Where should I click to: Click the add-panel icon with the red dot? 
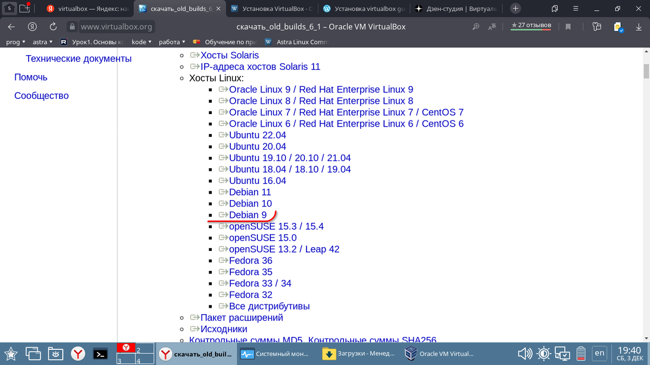(25, 8)
